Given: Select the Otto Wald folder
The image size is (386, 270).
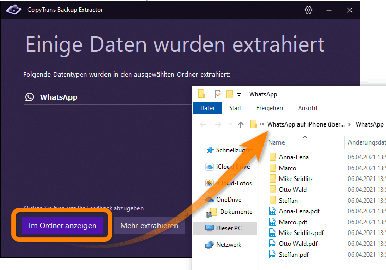Looking at the screenshot, I should (293, 190).
